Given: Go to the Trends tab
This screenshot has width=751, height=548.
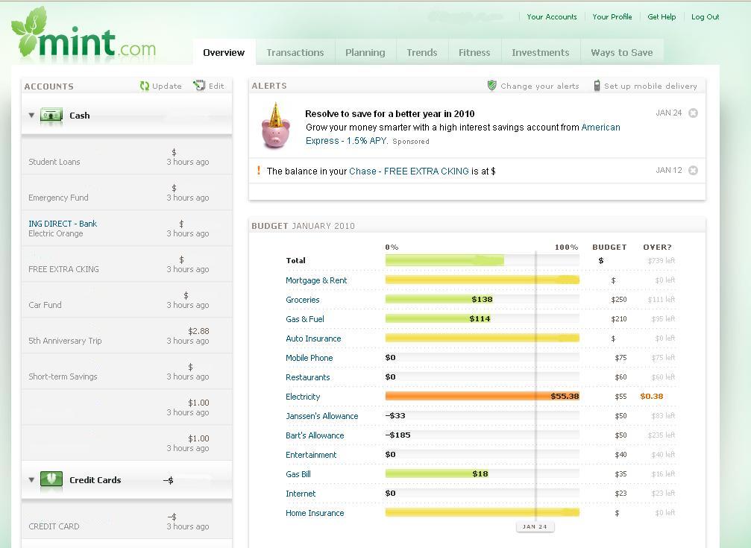Looking at the screenshot, I should tap(422, 52).
